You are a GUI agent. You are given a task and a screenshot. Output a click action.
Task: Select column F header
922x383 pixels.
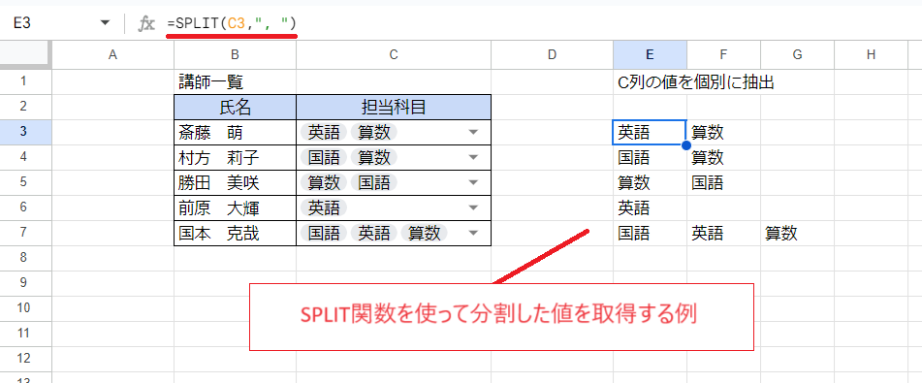click(723, 54)
